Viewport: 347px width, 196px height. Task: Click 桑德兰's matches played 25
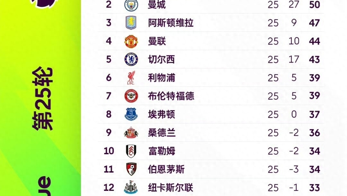273,133
